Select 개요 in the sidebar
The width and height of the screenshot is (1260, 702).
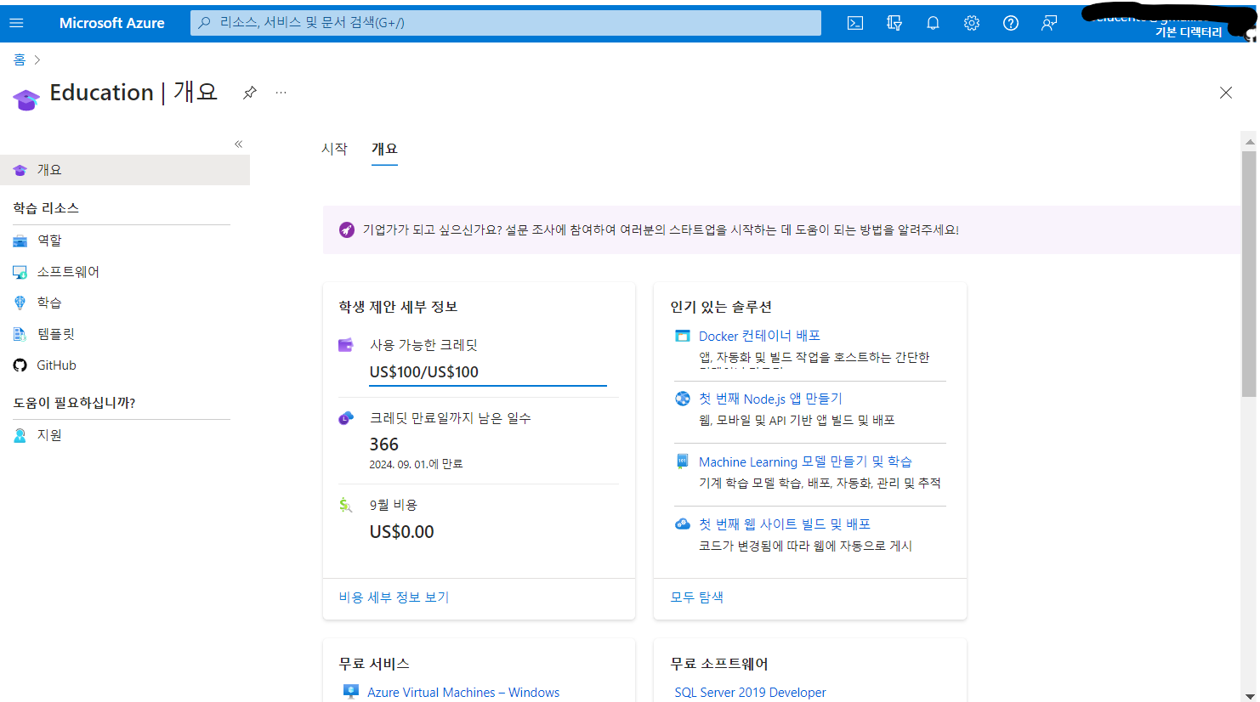[x=125, y=170]
